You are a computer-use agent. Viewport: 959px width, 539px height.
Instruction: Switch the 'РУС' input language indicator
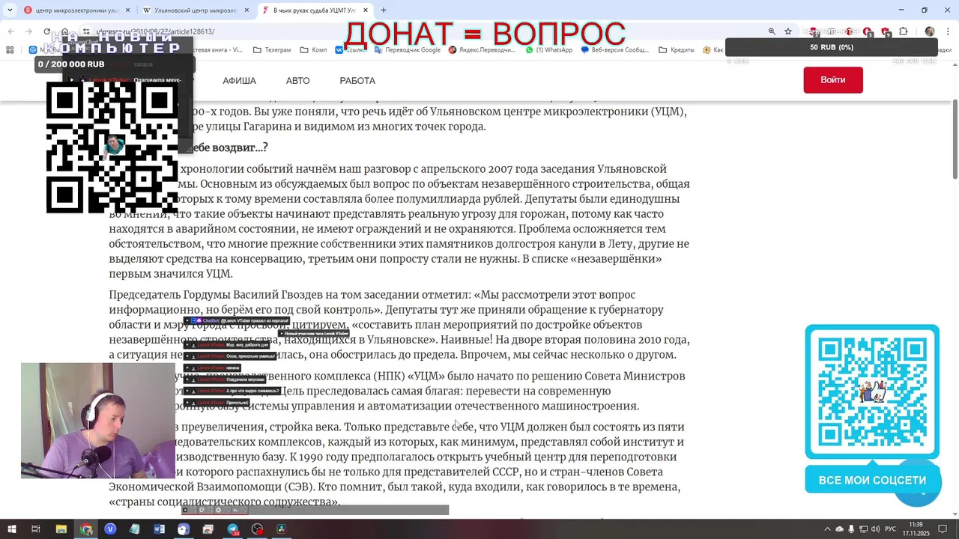pyautogui.click(x=891, y=529)
